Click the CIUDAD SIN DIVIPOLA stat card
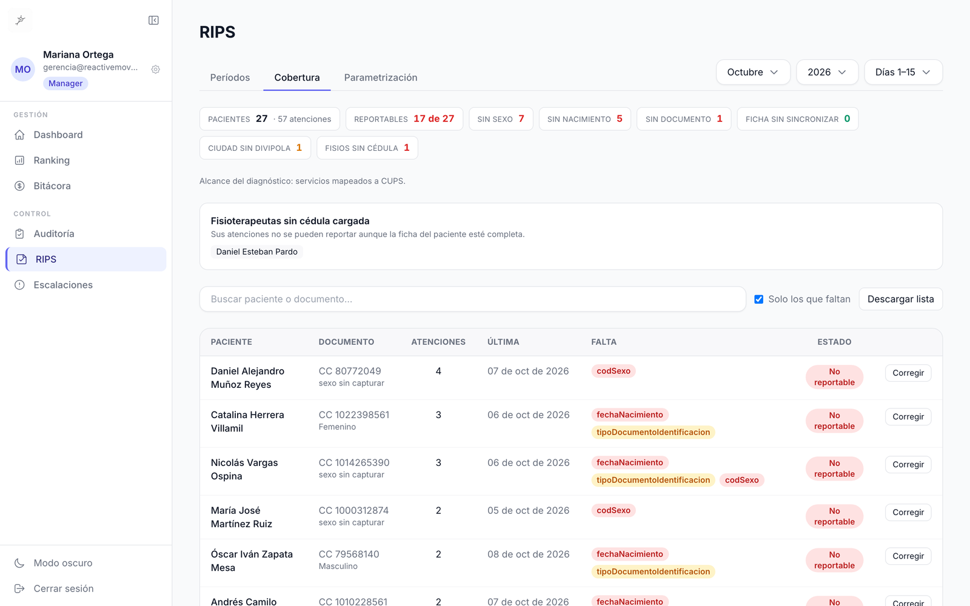The width and height of the screenshot is (970, 606). click(255, 148)
